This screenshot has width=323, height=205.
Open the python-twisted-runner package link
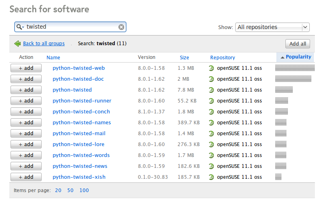point(82,101)
